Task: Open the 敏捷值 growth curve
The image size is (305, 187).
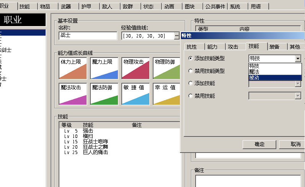Action: (x=135, y=94)
